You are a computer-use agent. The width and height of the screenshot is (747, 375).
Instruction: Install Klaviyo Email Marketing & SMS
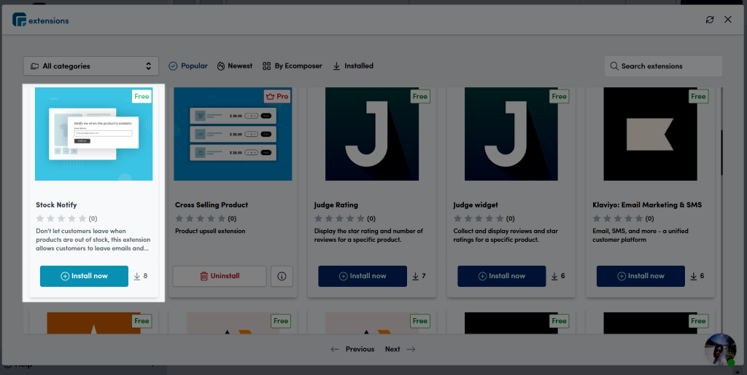pyautogui.click(x=640, y=276)
